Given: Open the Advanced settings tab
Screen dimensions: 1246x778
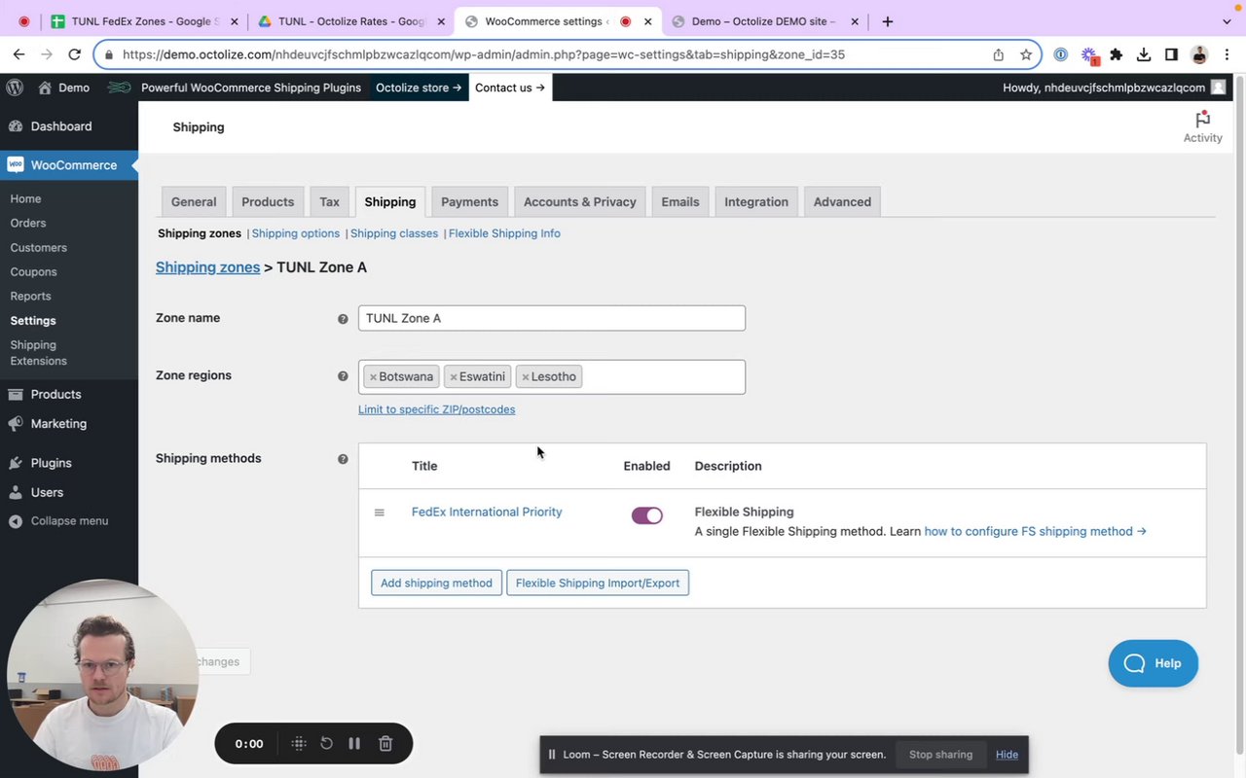Looking at the screenshot, I should 842,202.
